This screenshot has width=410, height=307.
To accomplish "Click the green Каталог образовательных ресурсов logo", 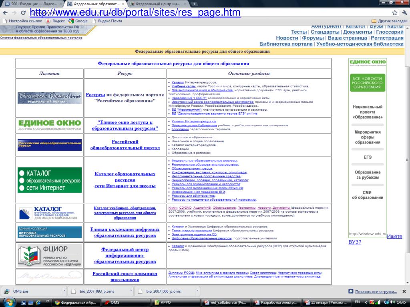I will point(49,180).
